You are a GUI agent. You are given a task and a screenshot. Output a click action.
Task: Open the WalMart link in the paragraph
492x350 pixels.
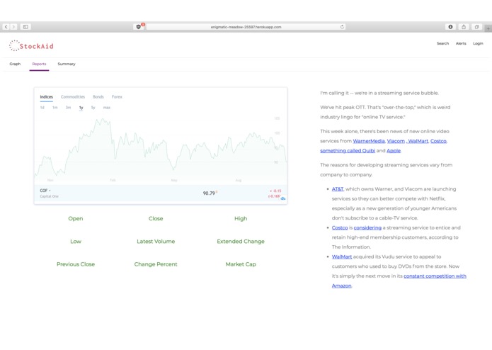[x=418, y=141]
